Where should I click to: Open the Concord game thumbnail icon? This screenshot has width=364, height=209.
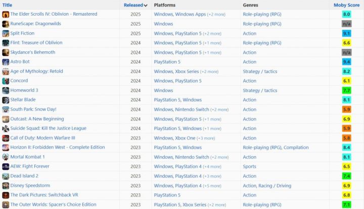pyautogui.click(x=6, y=81)
